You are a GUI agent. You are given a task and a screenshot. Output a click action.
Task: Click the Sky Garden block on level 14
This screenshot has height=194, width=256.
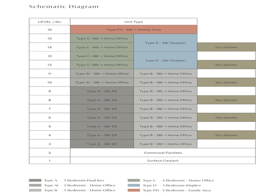226,47
